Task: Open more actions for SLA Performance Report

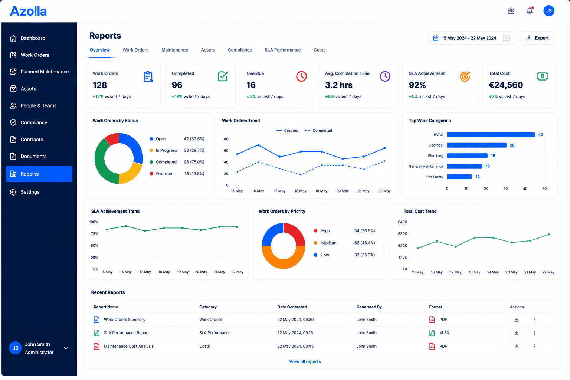Action: click(535, 333)
